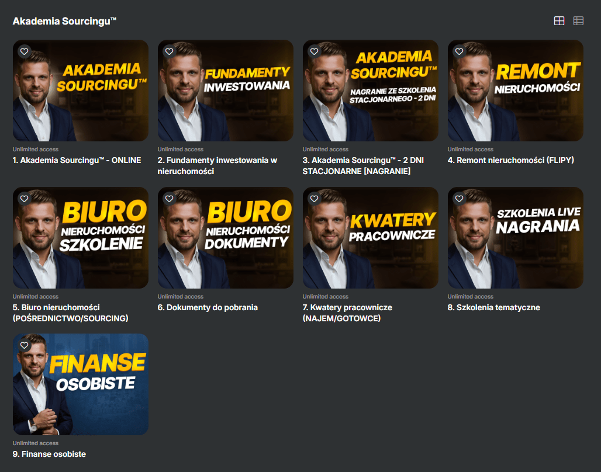Open the Finanse Osobiste course thumbnail
This screenshot has width=601, height=472.
coord(81,384)
